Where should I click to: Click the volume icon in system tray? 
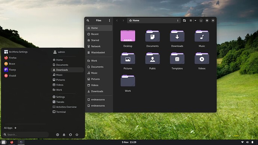coord(247,142)
